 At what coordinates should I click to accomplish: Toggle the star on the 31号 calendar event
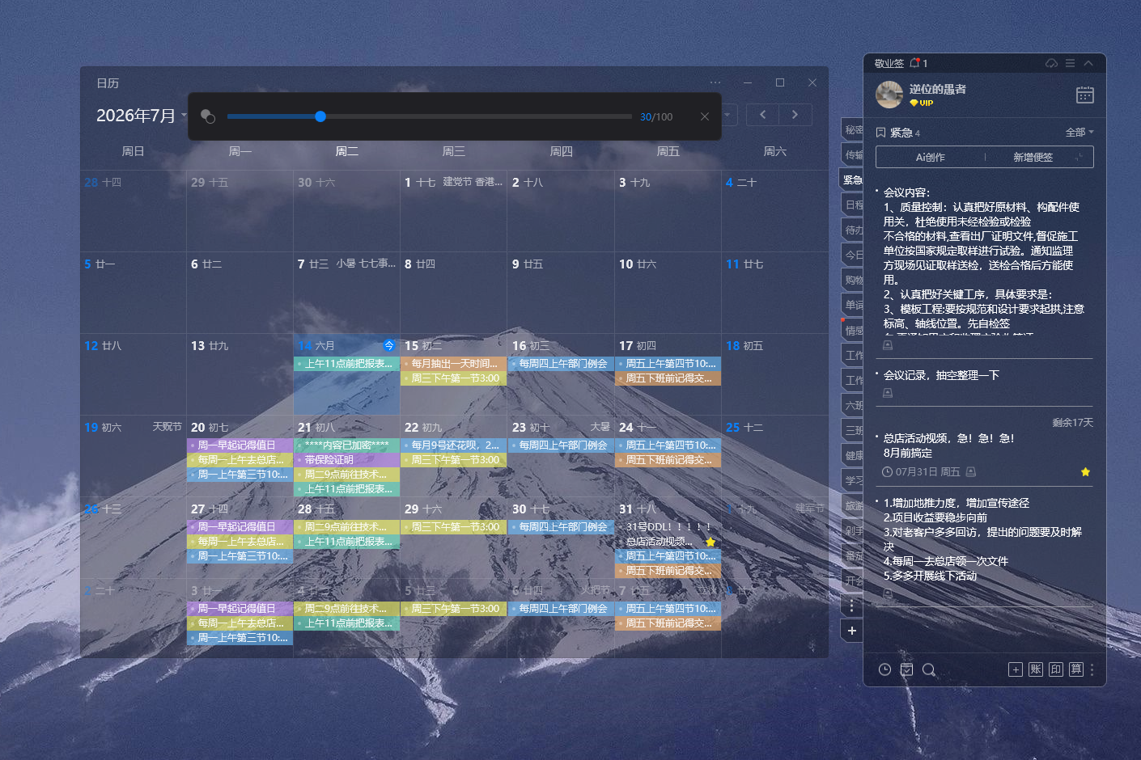point(710,542)
